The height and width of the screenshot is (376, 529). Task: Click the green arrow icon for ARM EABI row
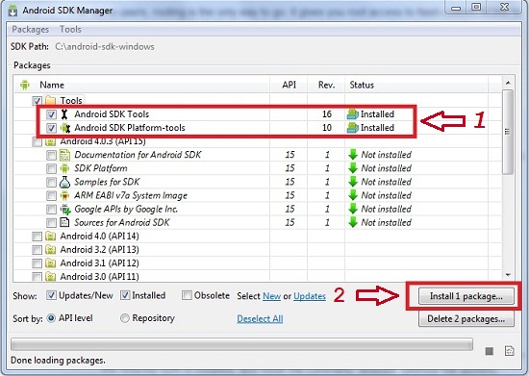tap(353, 195)
